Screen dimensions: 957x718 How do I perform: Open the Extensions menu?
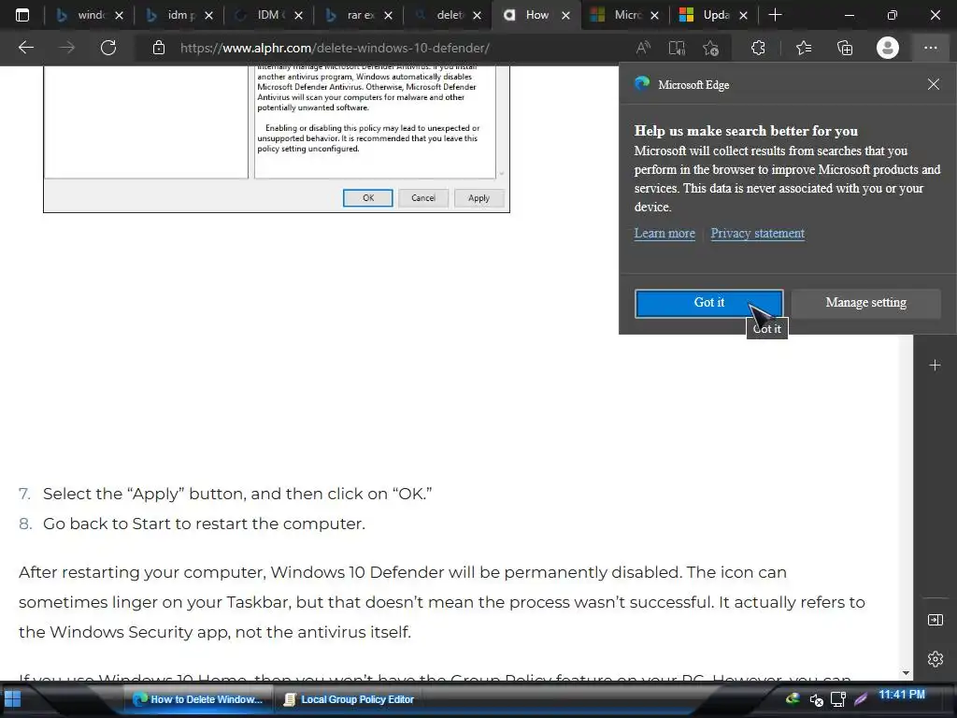(758, 48)
